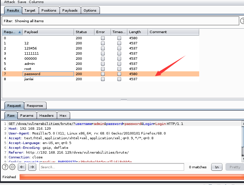This screenshot has height=185, width=244.
Task: Open the filter help icon
Action: 242,21
